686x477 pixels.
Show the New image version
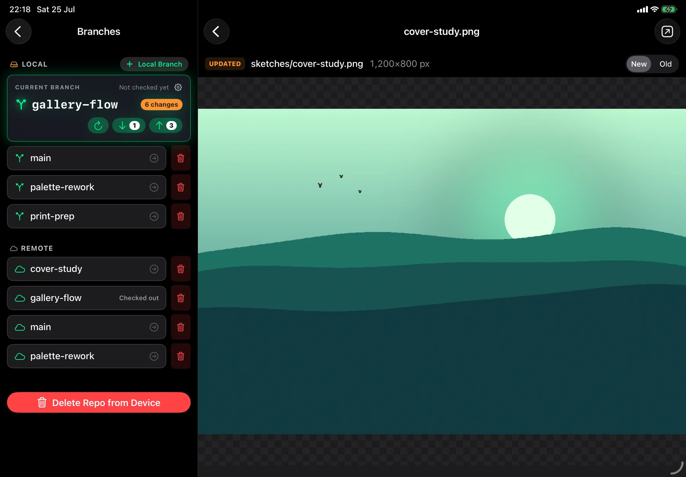(x=639, y=64)
